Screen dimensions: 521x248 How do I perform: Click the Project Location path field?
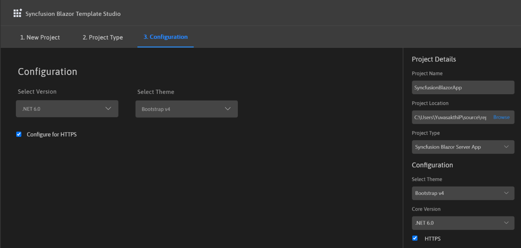pyautogui.click(x=450, y=117)
